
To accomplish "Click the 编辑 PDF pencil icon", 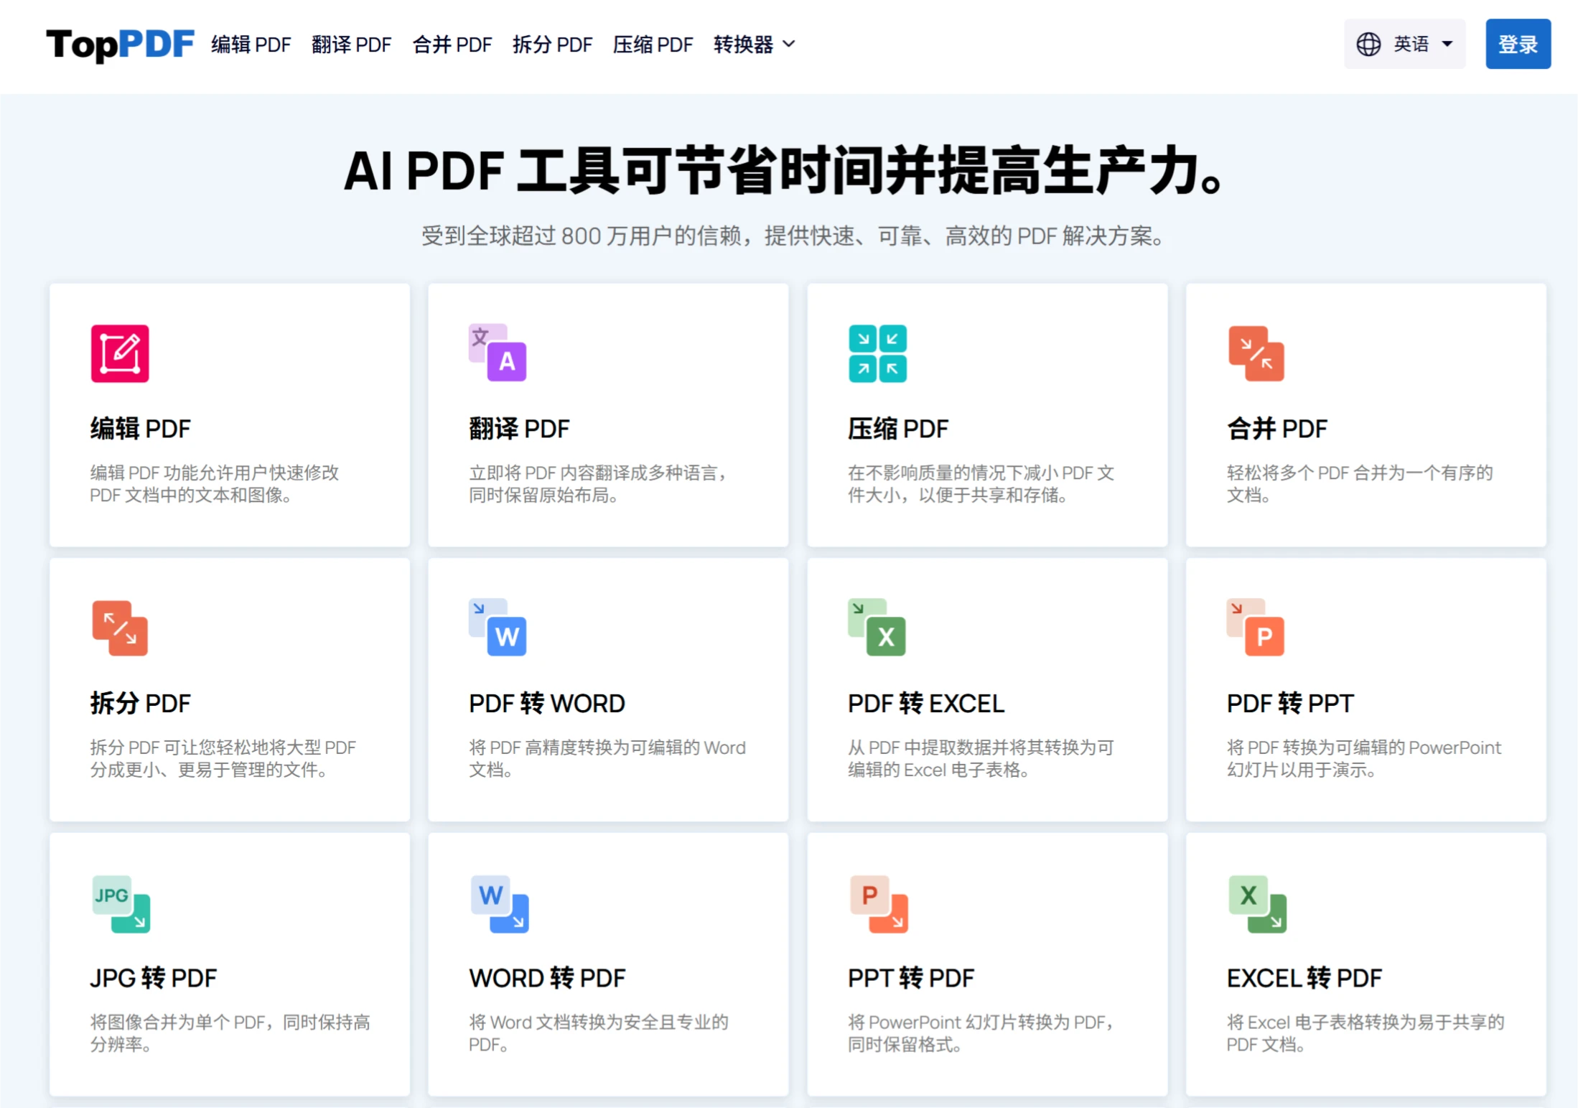I will tap(119, 353).
